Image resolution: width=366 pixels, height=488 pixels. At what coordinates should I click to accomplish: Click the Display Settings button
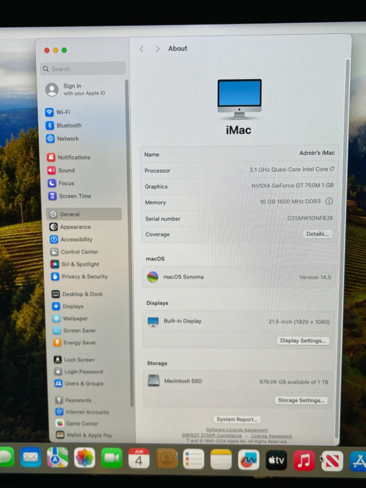tap(303, 340)
